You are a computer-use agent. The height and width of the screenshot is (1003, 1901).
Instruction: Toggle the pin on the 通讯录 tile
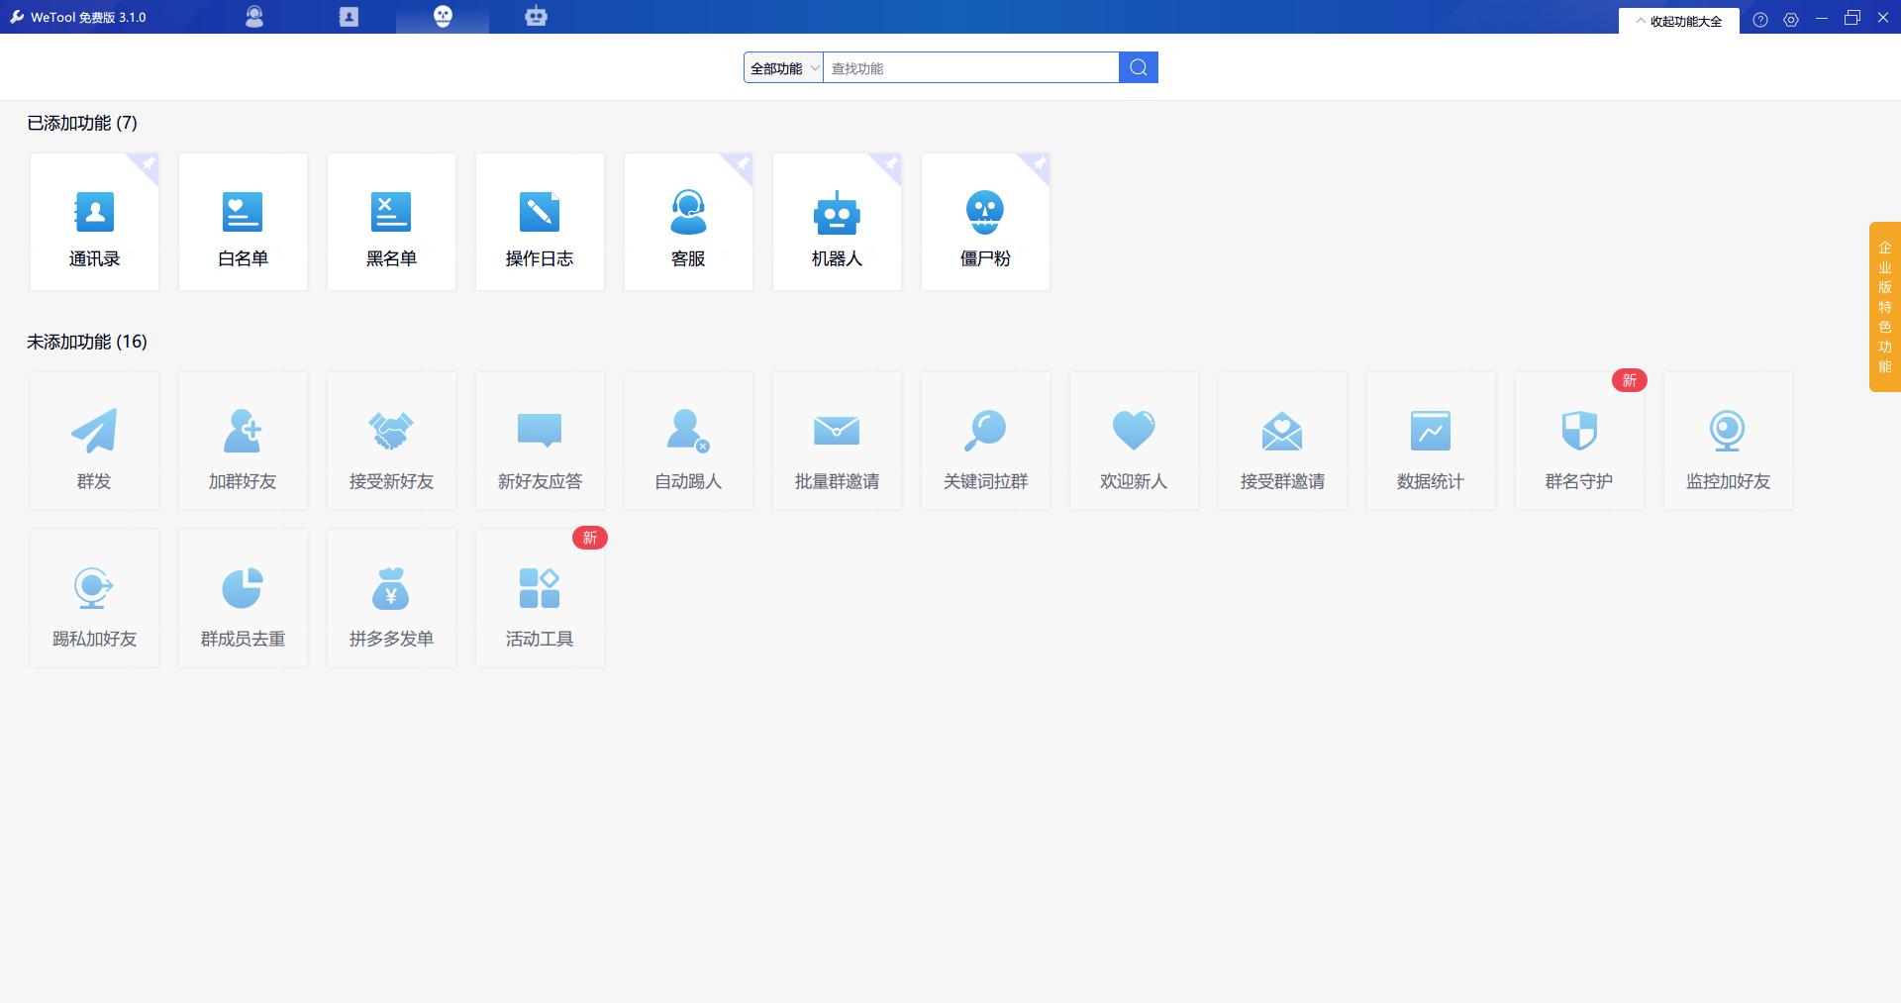tap(149, 163)
